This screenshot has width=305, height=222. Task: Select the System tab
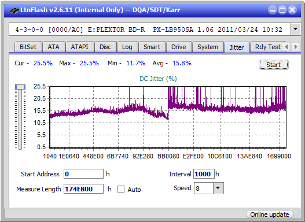click(208, 47)
